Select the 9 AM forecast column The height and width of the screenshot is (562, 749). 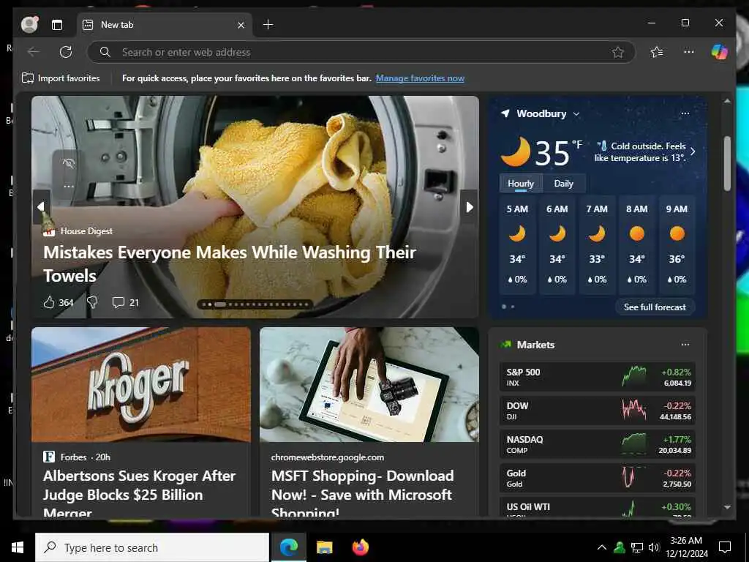click(x=677, y=244)
